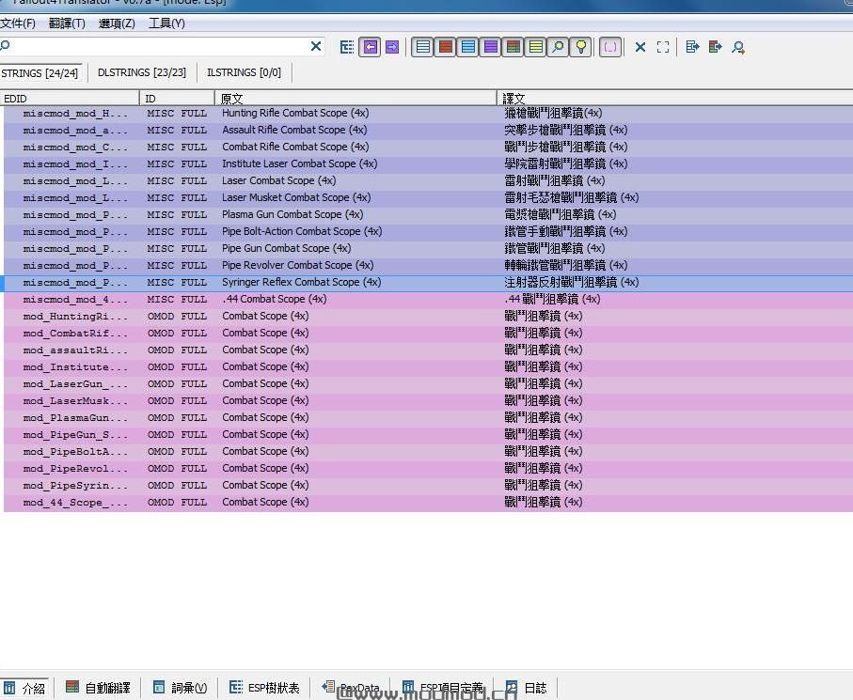Image resolution: width=853 pixels, height=700 pixels.
Task: Open the 自動翻譯 bottom tab
Action: pyautogui.click(x=98, y=688)
